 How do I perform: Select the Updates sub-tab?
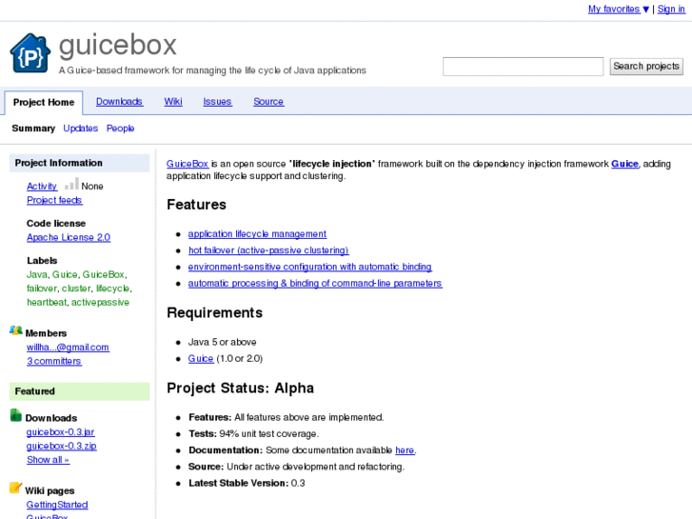pyautogui.click(x=81, y=129)
